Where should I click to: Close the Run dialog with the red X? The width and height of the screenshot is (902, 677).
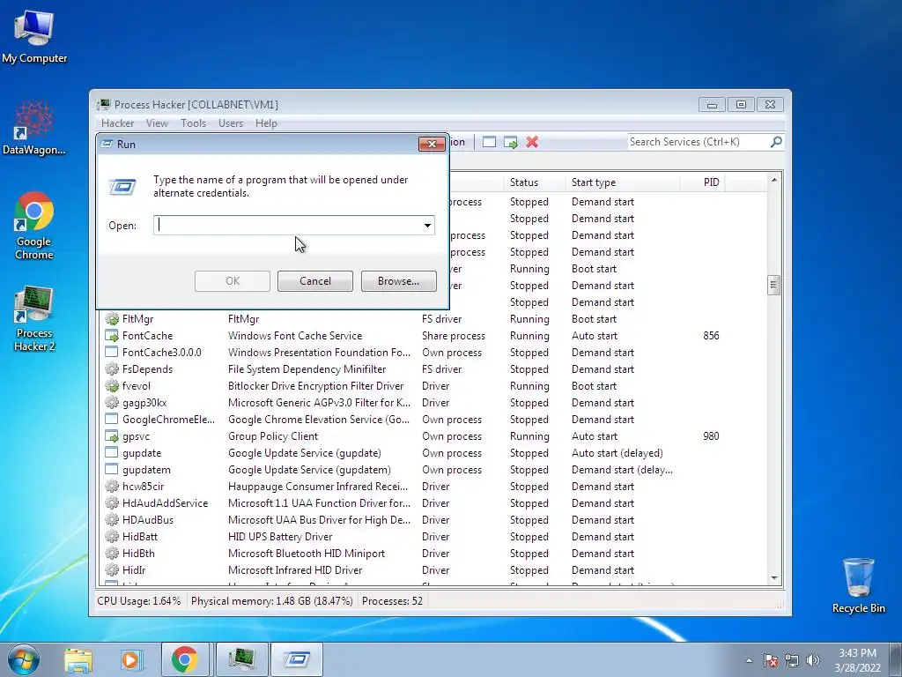click(432, 144)
